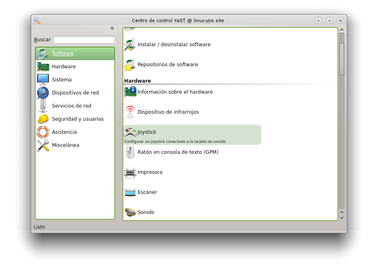378x268 pixels.
Task: Open the Miscelánea category
Action: (x=65, y=145)
